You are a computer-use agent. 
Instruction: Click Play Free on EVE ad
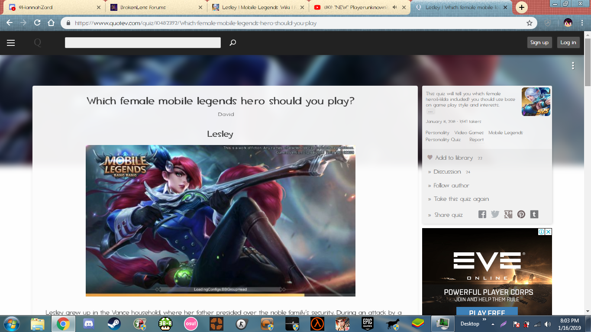tap(487, 313)
